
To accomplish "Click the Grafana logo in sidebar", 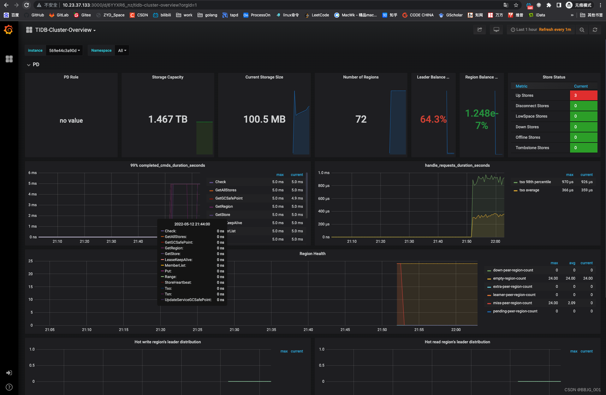I will pos(9,29).
